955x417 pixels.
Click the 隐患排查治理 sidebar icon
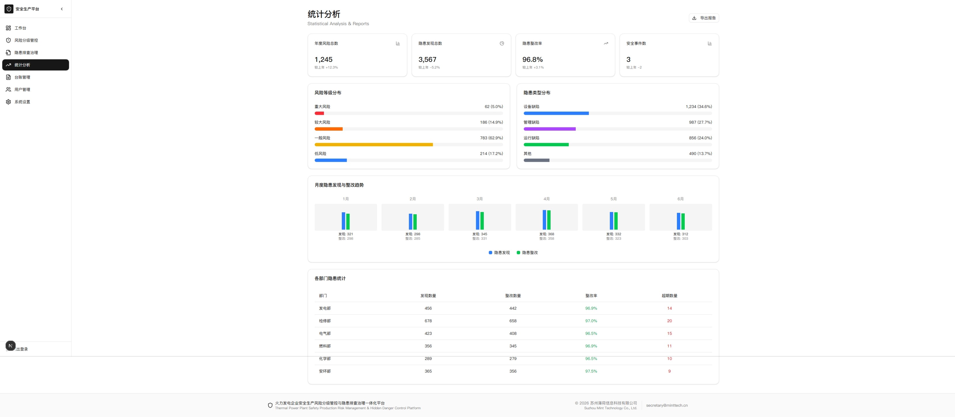[x=8, y=53]
